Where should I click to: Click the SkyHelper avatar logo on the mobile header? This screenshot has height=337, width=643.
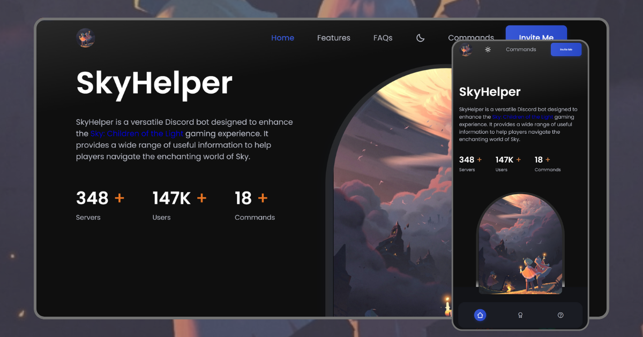coord(466,50)
